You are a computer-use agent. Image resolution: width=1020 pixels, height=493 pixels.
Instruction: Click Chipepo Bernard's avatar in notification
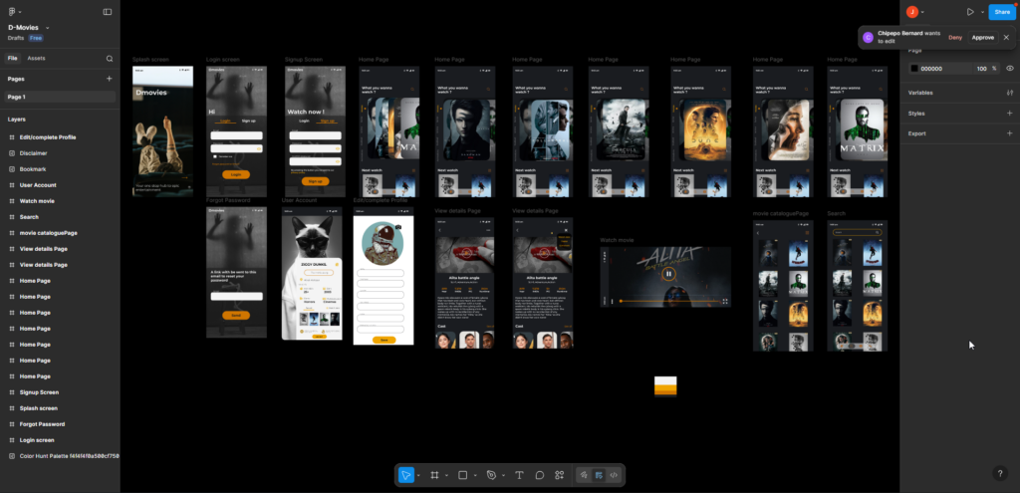(x=868, y=37)
